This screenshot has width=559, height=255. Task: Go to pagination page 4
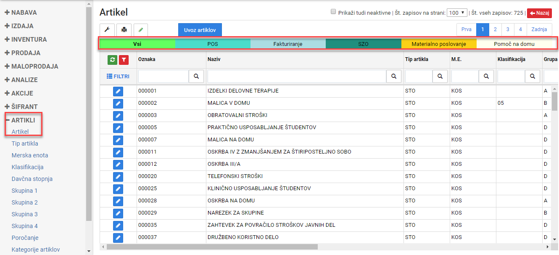[520, 29]
